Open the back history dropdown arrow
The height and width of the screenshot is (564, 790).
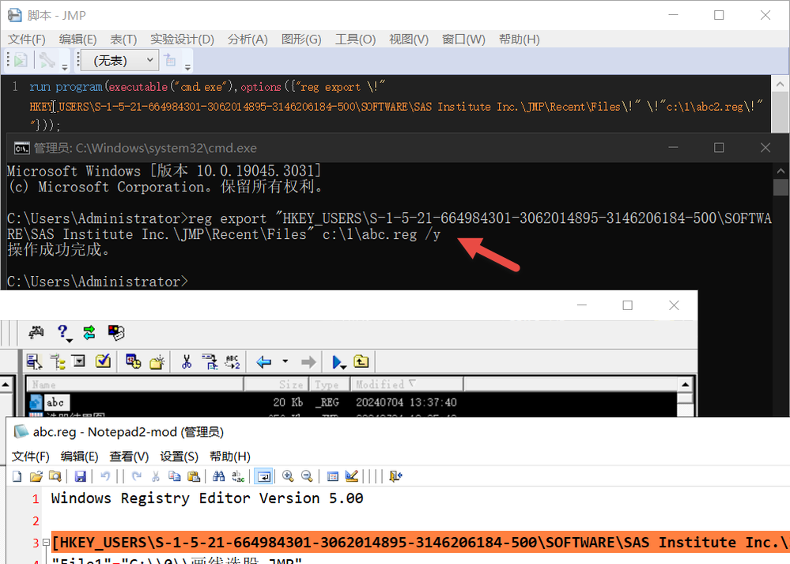285,361
